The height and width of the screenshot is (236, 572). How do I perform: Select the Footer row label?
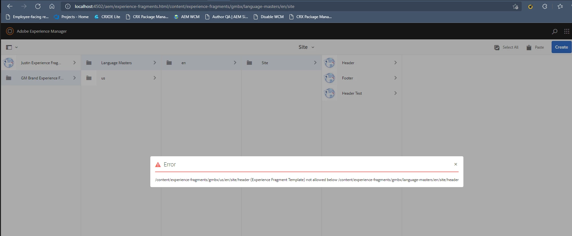[x=347, y=78]
